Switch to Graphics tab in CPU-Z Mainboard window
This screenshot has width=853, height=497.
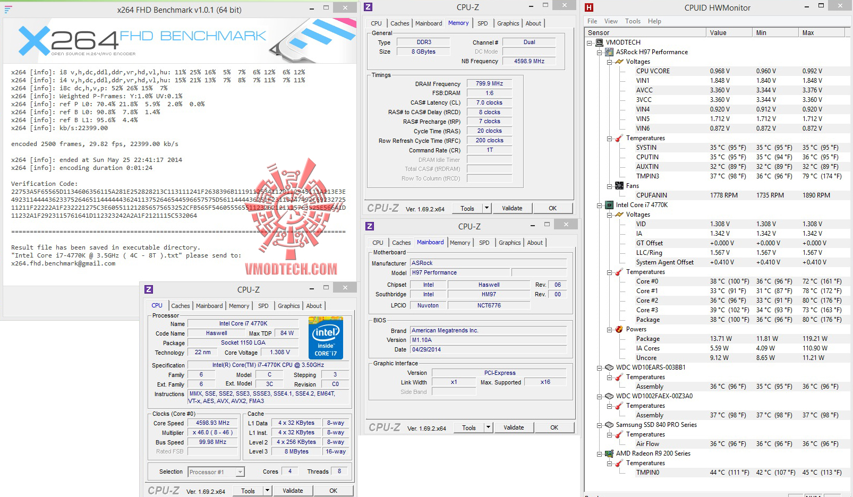tap(509, 243)
